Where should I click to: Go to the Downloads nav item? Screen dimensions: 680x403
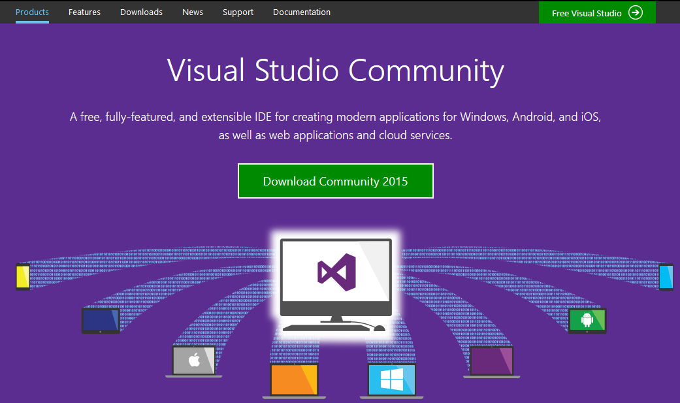(x=141, y=12)
